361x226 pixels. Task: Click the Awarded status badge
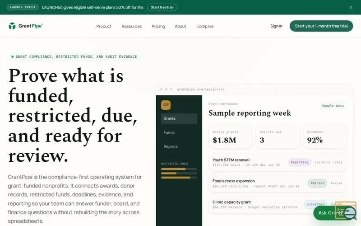317,183
